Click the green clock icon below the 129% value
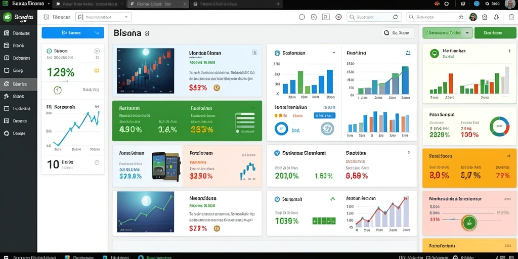Viewport: 518px width, 259px height. coord(58,90)
